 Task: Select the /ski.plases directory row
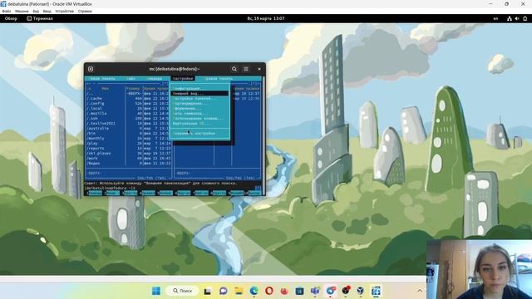[129, 154]
